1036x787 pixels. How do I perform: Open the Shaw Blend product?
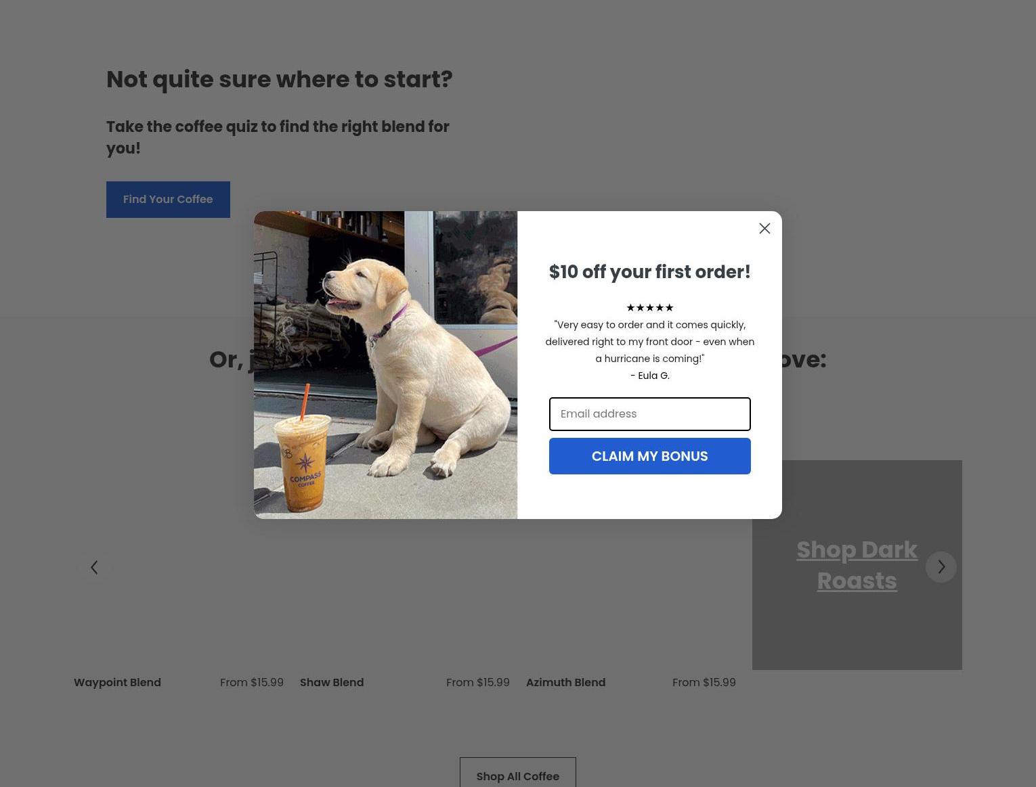332,682
